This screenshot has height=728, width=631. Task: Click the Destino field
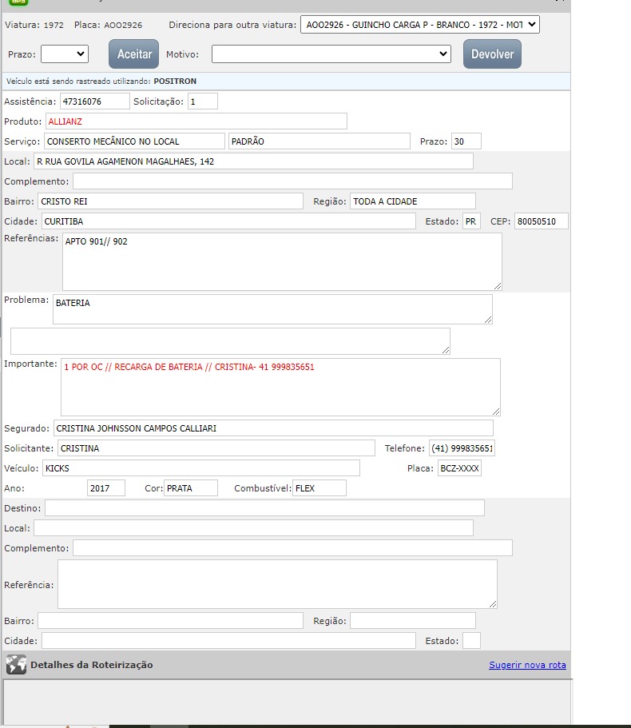tap(264, 508)
